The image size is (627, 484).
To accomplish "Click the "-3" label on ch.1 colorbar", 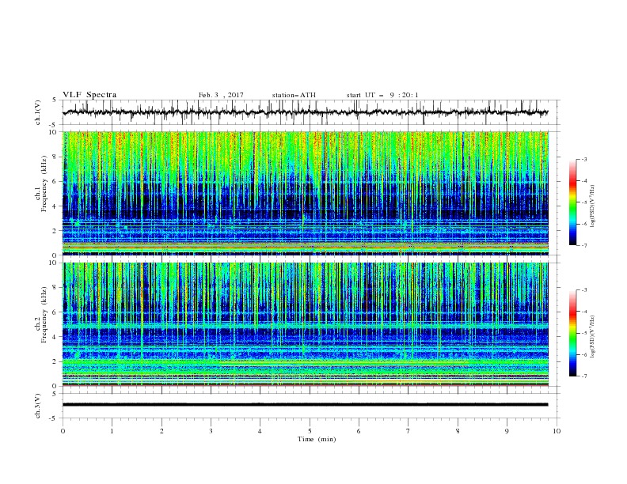I will tap(583, 159).
